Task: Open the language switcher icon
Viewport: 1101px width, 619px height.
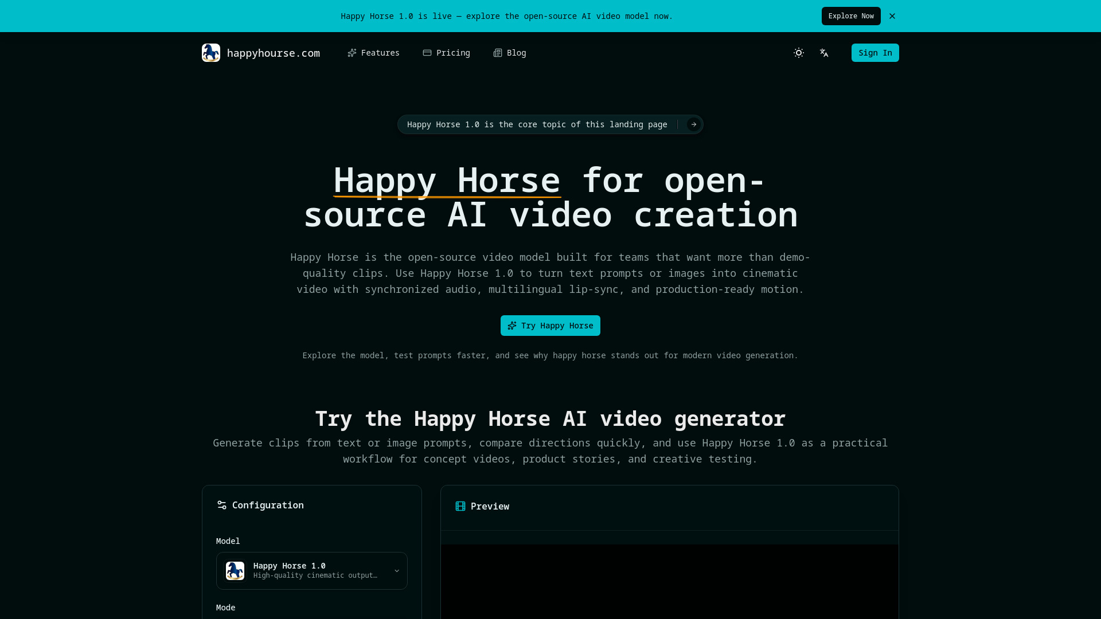Action: click(823, 53)
